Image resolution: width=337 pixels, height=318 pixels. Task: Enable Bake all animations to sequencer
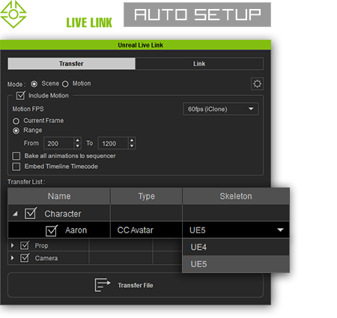(x=16, y=156)
